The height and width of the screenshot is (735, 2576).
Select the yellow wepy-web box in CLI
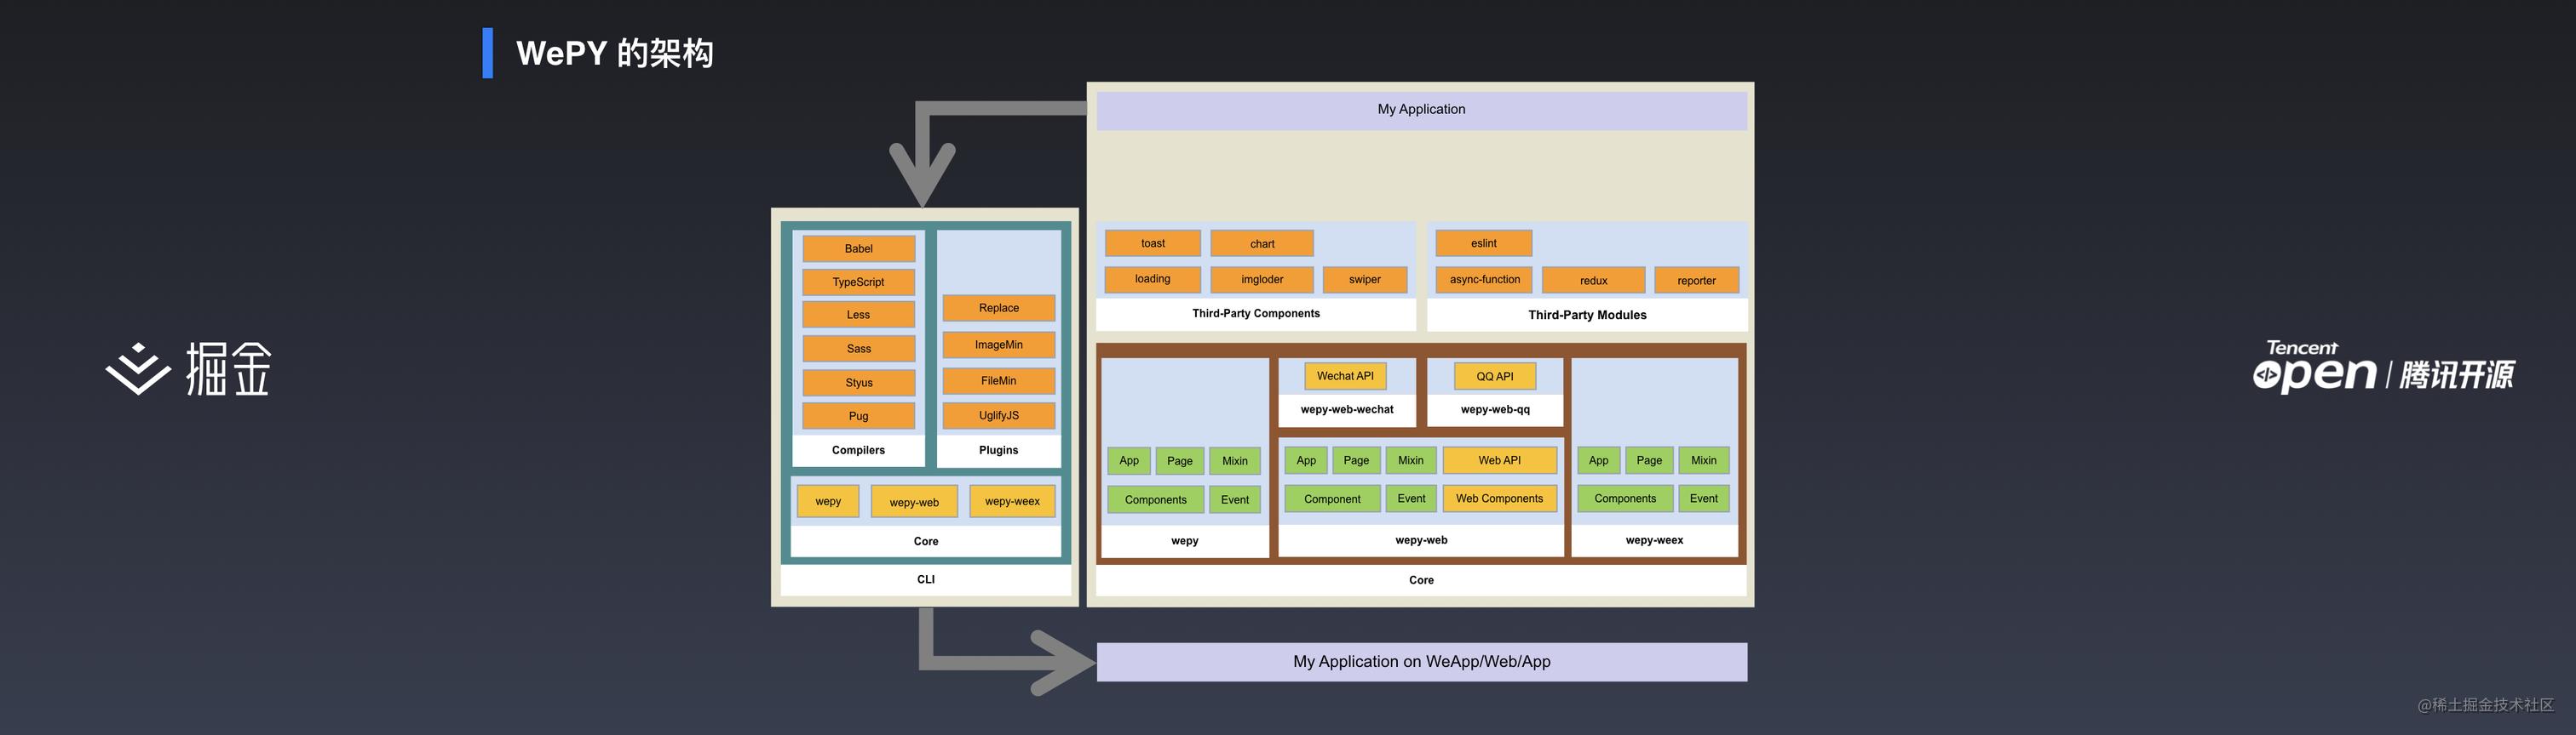pyautogui.click(x=914, y=501)
